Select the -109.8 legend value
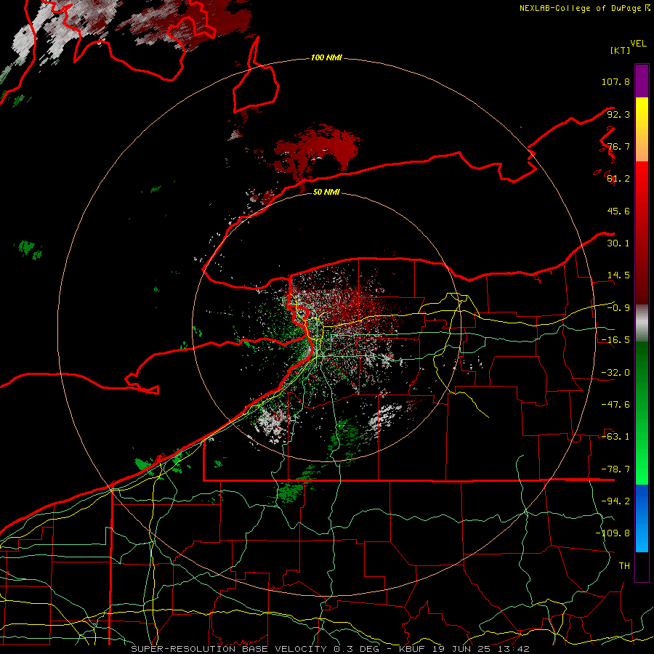The height and width of the screenshot is (654, 654). click(x=613, y=533)
